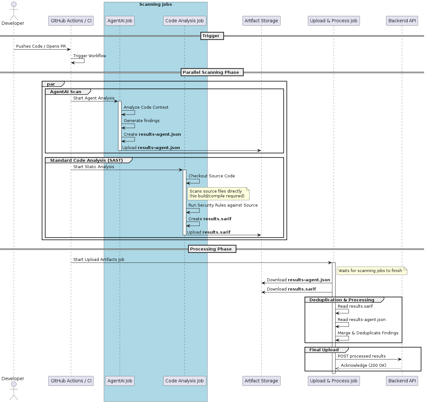Click the GitHub Actions / CI participant box
Viewport: 426px width, 403px height.
71,20
